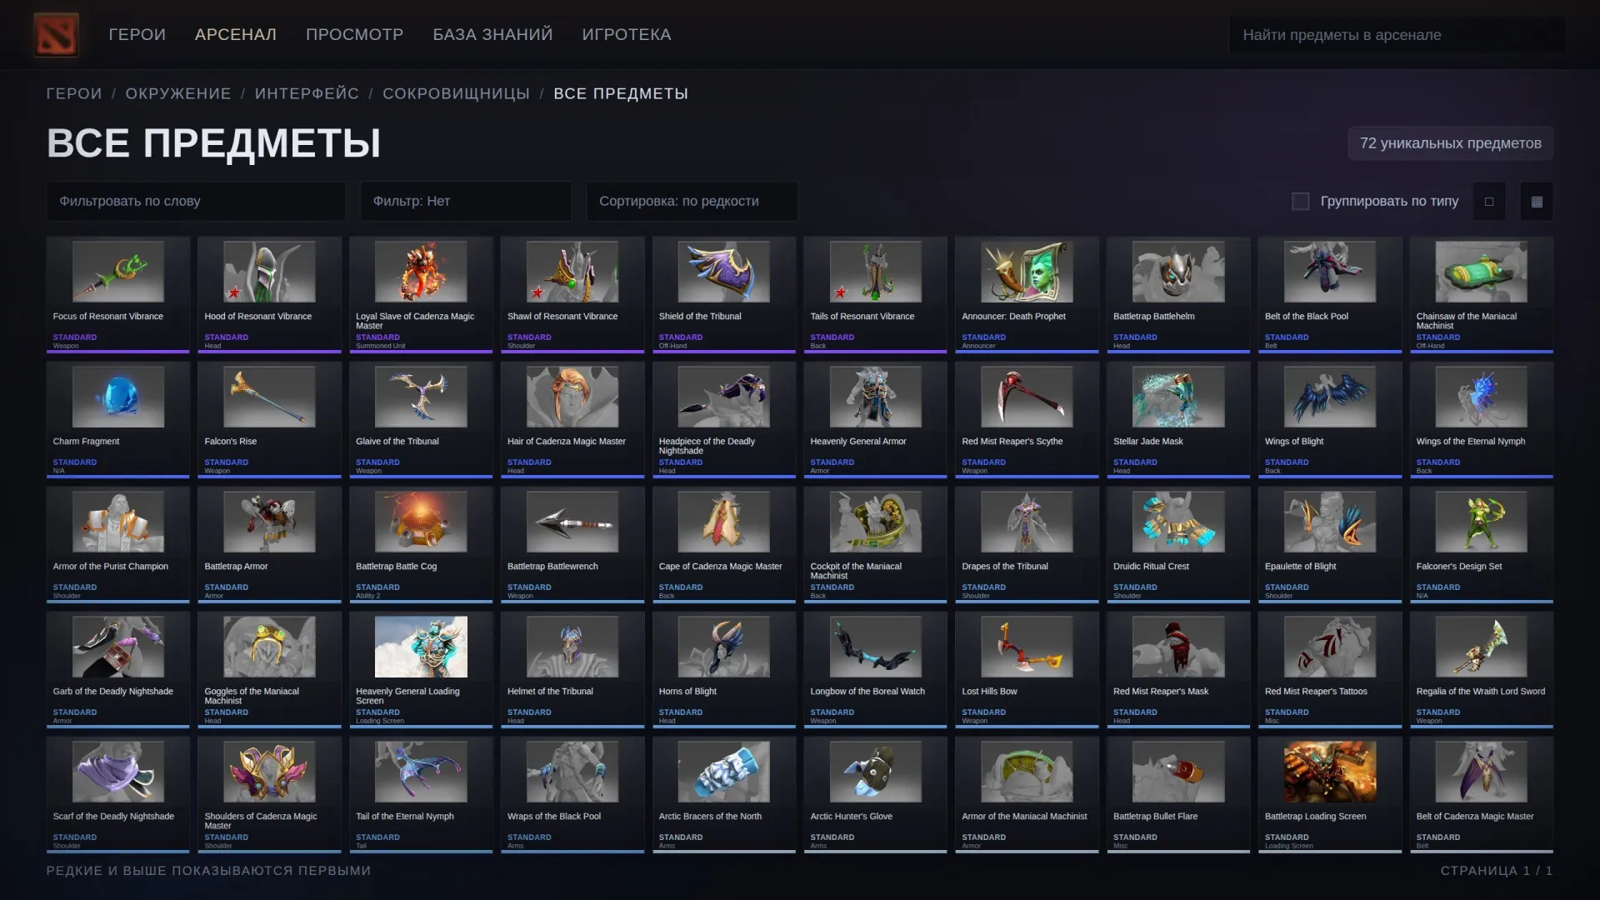The height and width of the screenshot is (900, 1600).
Task: Select the ВСЕ ПРЕДМЕТЫ breadcrumb
Action: pyautogui.click(x=621, y=93)
